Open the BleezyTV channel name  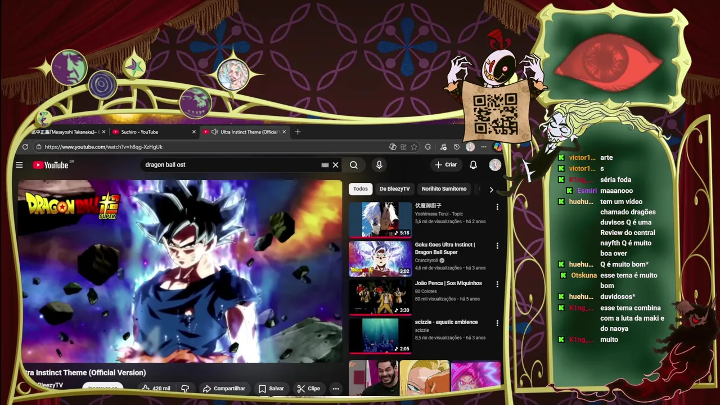click(50, 385)
